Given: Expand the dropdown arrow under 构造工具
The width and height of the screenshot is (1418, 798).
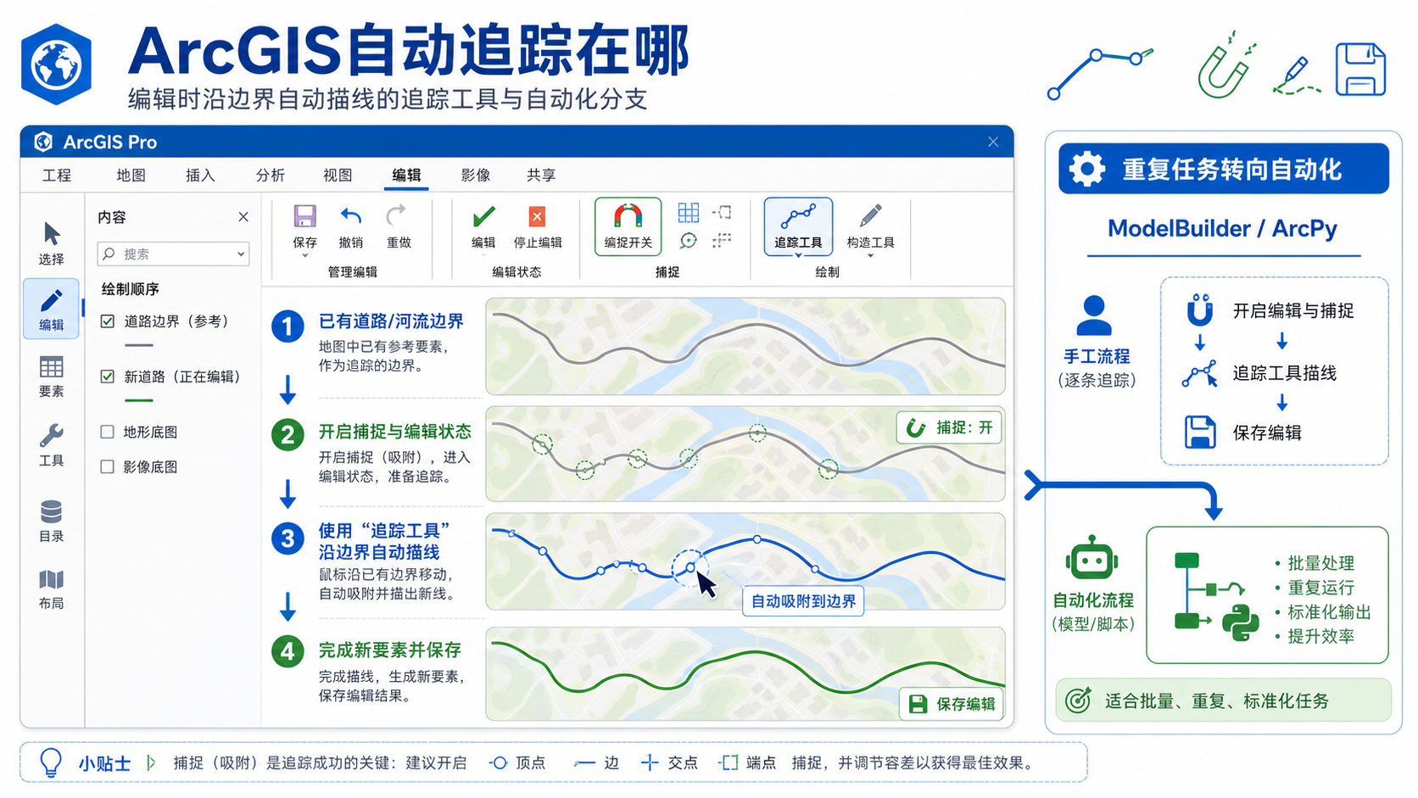Looking at the screenshot, I should click(x=870, y=255).
